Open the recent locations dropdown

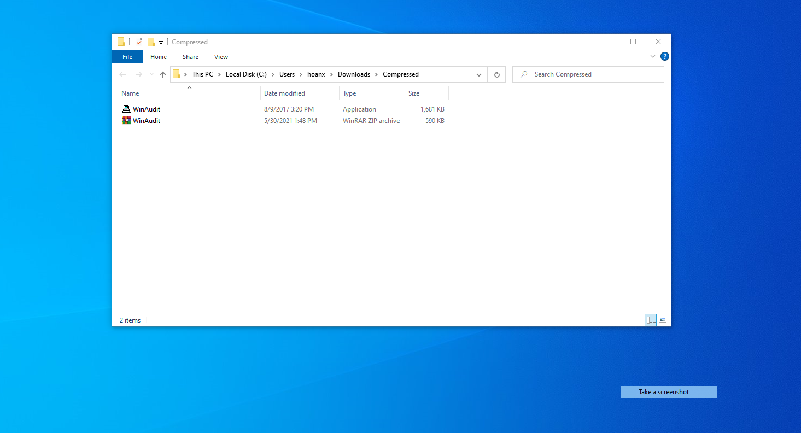click(151, 74)
